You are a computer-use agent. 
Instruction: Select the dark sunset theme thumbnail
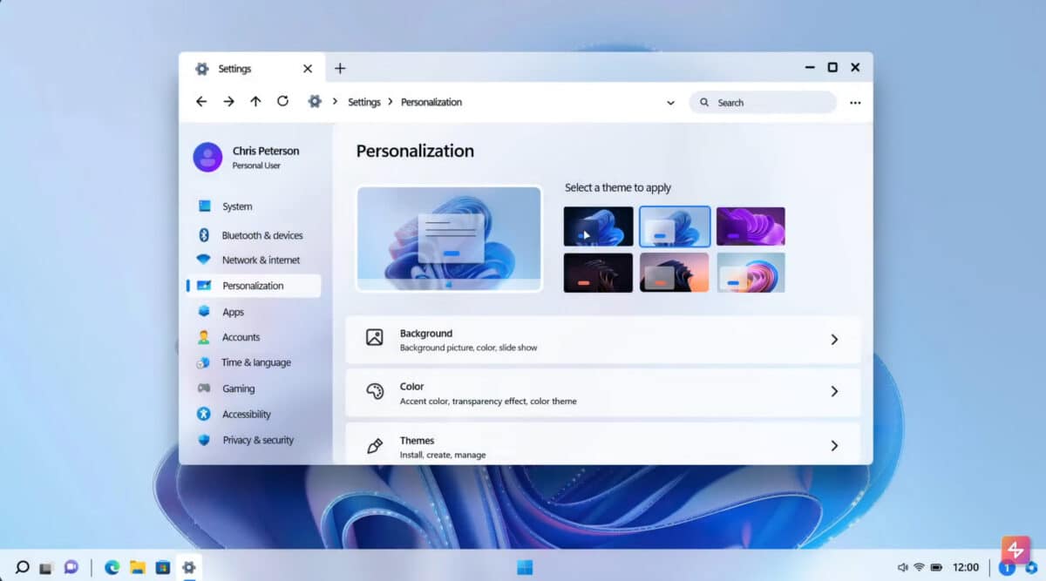coord(675,272)
